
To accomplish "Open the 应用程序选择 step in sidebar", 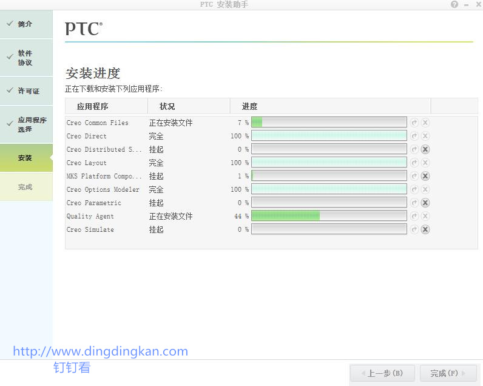I will pos(26,124).
